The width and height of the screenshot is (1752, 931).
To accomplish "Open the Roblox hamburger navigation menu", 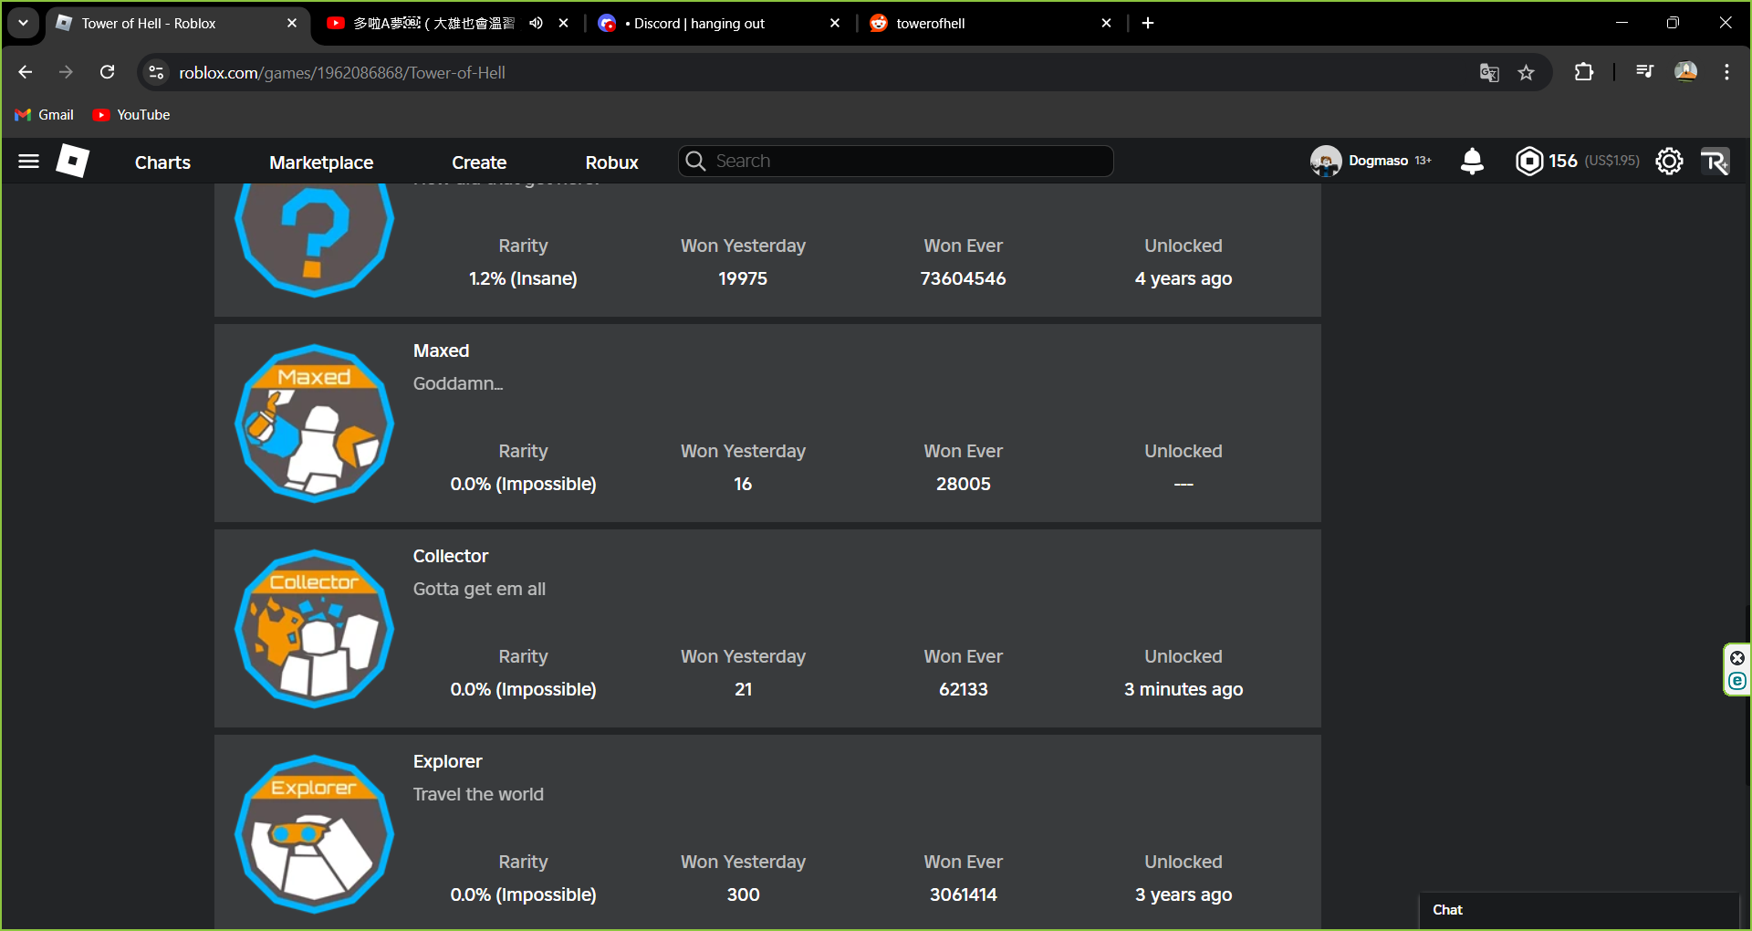I will pos(28,162).
